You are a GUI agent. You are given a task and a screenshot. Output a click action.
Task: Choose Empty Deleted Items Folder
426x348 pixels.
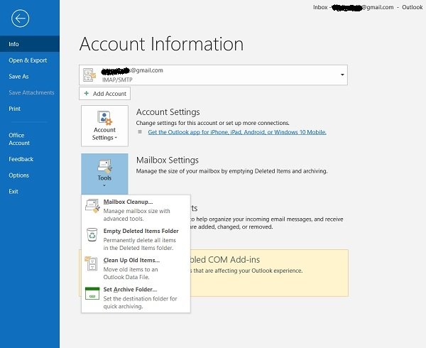point(136,239)
